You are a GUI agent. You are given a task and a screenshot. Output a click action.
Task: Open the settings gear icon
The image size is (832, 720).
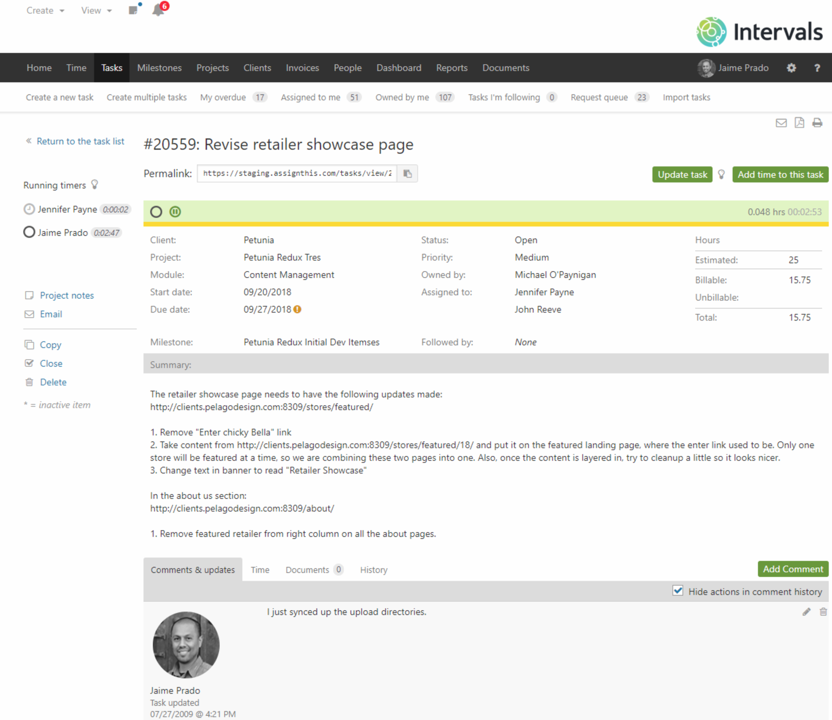[791, 68]
